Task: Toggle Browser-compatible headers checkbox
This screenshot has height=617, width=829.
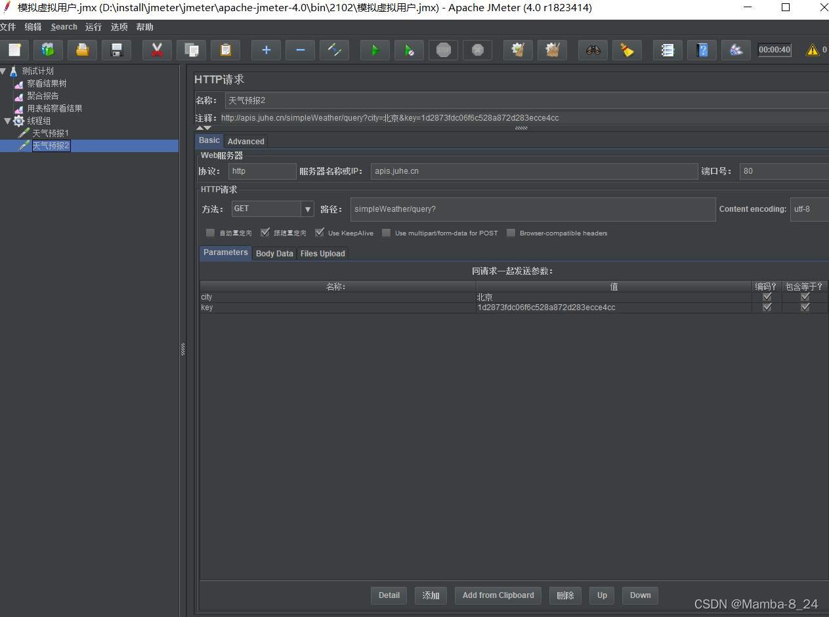Action: 511,233
